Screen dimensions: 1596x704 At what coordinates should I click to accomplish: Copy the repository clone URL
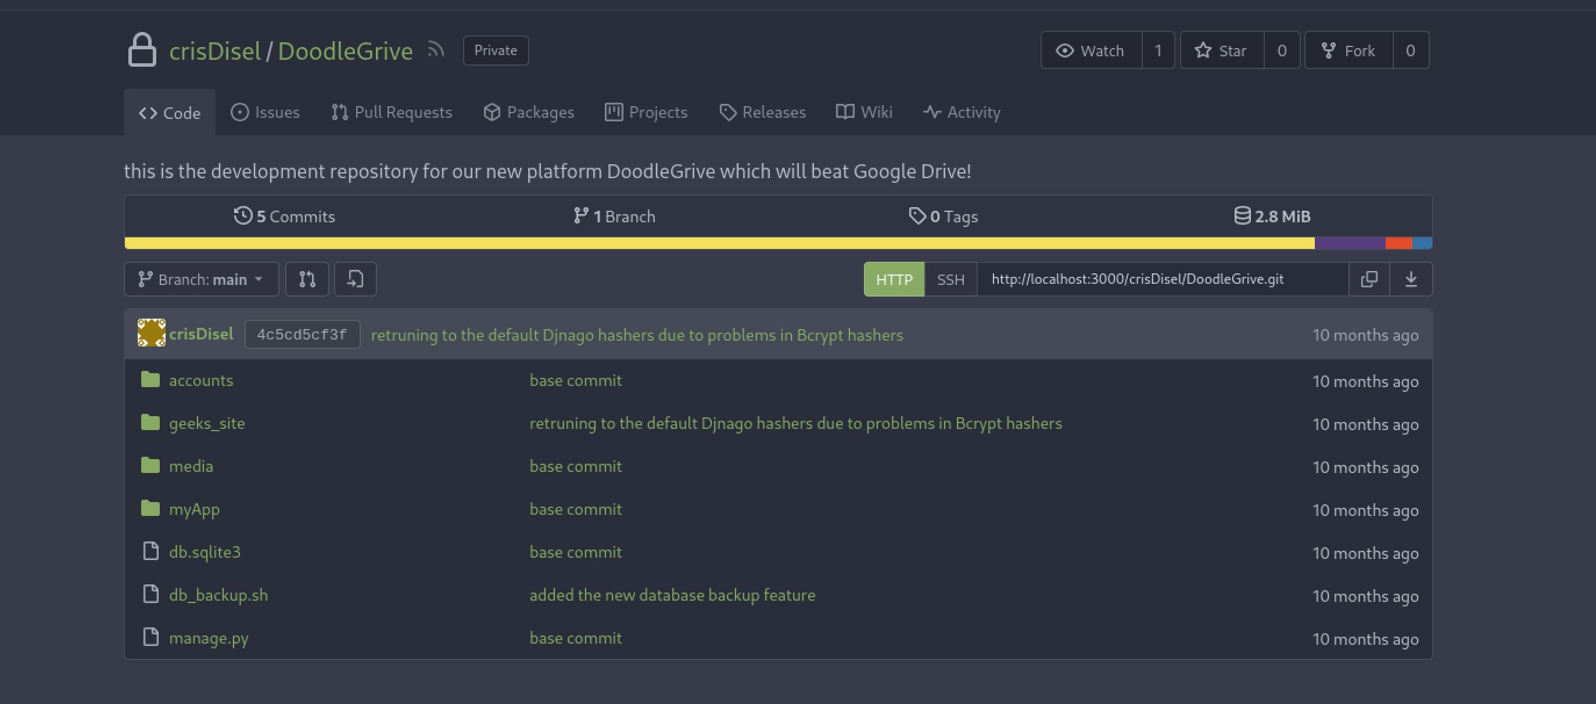point(1369,279)
